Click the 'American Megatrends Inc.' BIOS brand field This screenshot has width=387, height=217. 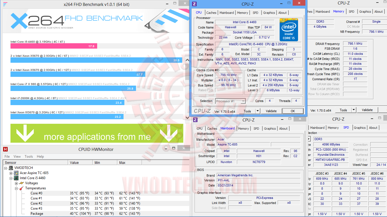coord(258,175)
